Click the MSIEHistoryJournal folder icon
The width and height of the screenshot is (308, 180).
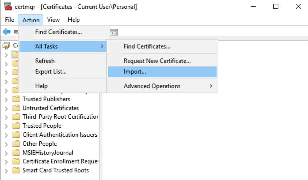16,153
